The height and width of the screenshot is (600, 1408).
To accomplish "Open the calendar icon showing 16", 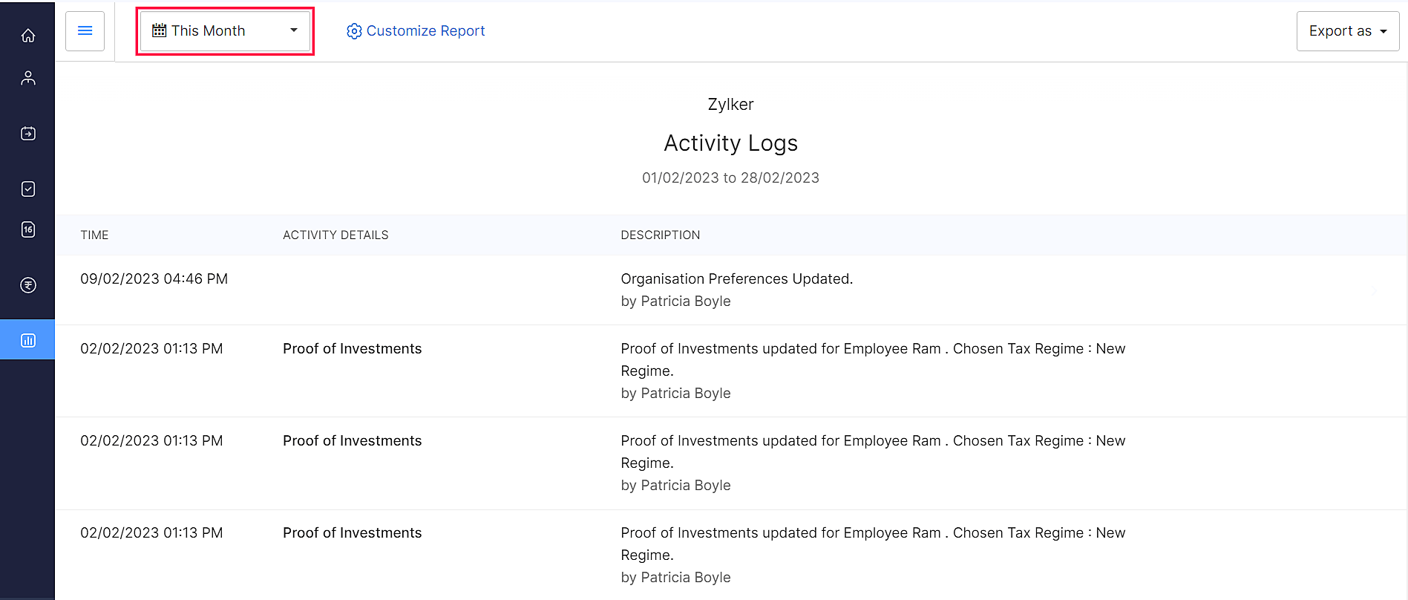I will [28, 229].
